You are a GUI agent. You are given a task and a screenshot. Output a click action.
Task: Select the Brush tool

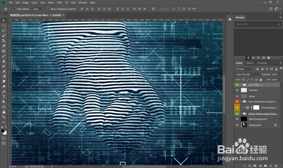click(x=4, y=56)
